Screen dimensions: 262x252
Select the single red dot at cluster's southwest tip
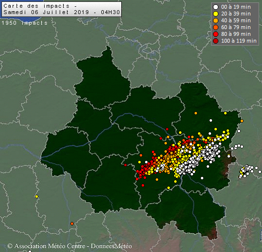click(x=143, y=185)
